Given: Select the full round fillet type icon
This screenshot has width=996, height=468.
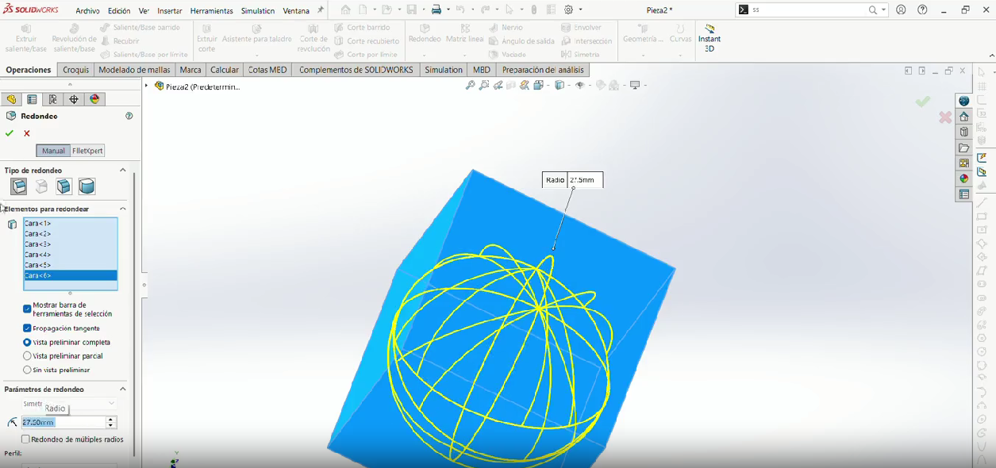Looking at the screenshot, I should tap(87, 186).
